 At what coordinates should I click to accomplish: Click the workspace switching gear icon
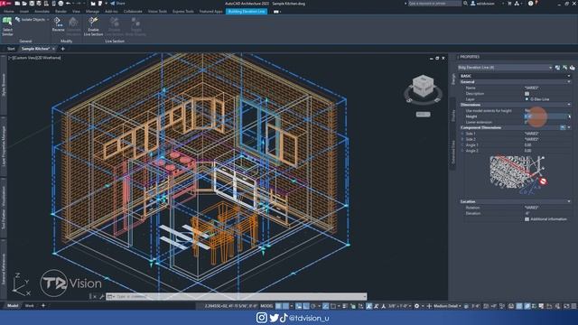click(x=417, y=306)
